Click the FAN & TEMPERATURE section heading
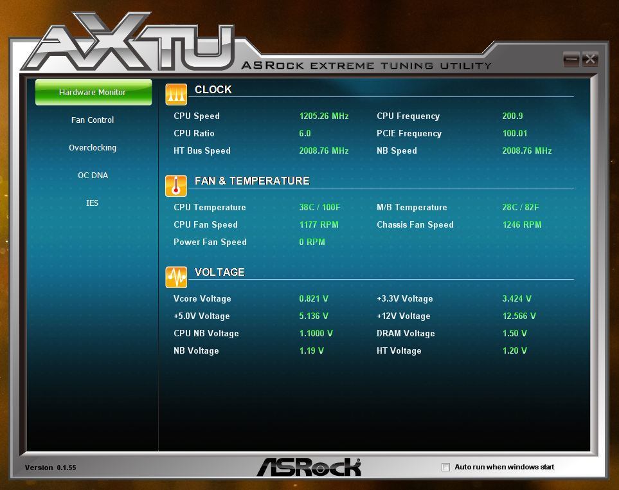This screenshot has height=490, width=619. 252,181
